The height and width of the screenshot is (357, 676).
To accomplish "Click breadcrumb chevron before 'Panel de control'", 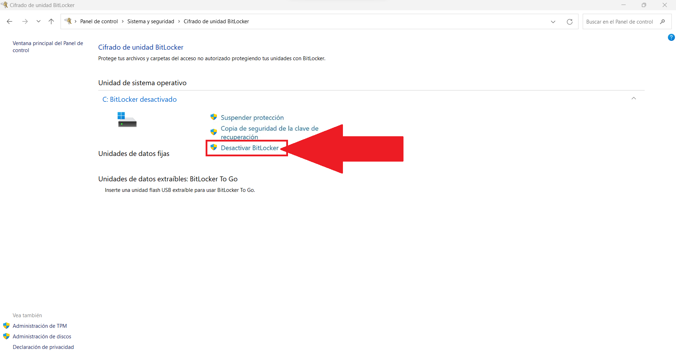I will [76, 21].
